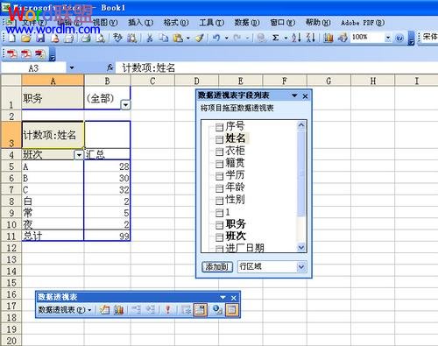Open the 帮助(H) menu
Viewport: 438px width, 346px height.
click(x=318, y=23)
